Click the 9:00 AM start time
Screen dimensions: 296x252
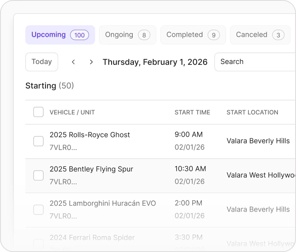[189, 135]
